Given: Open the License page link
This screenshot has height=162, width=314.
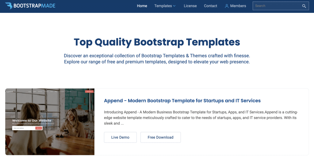Looking at the screenshot, I should (190, 6).
